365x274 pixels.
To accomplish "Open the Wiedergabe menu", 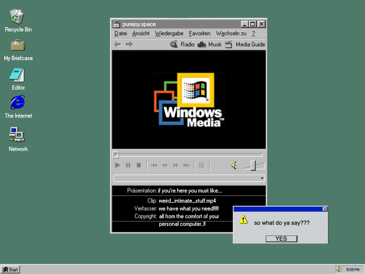I will (169, 33).
